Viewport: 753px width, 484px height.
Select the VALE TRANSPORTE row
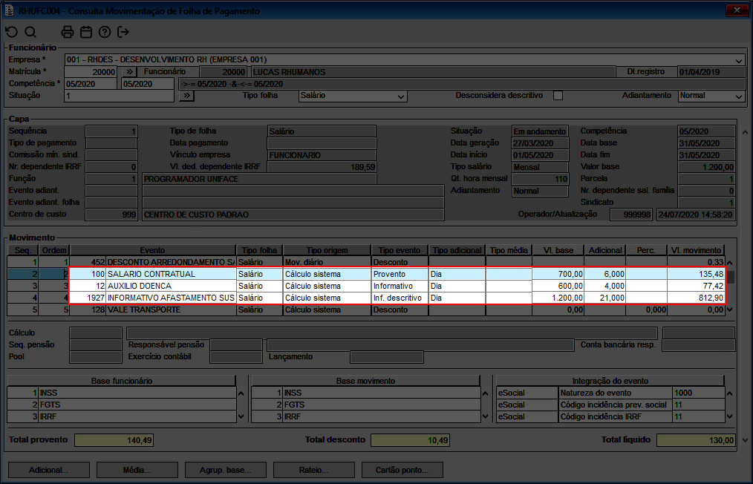[366, 310]
